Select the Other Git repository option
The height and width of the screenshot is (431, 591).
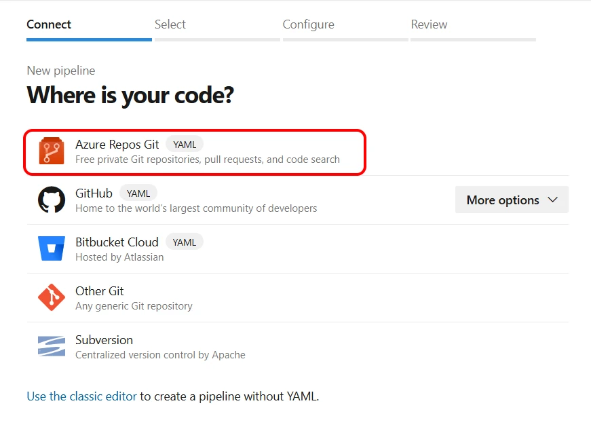pos(99,291)
